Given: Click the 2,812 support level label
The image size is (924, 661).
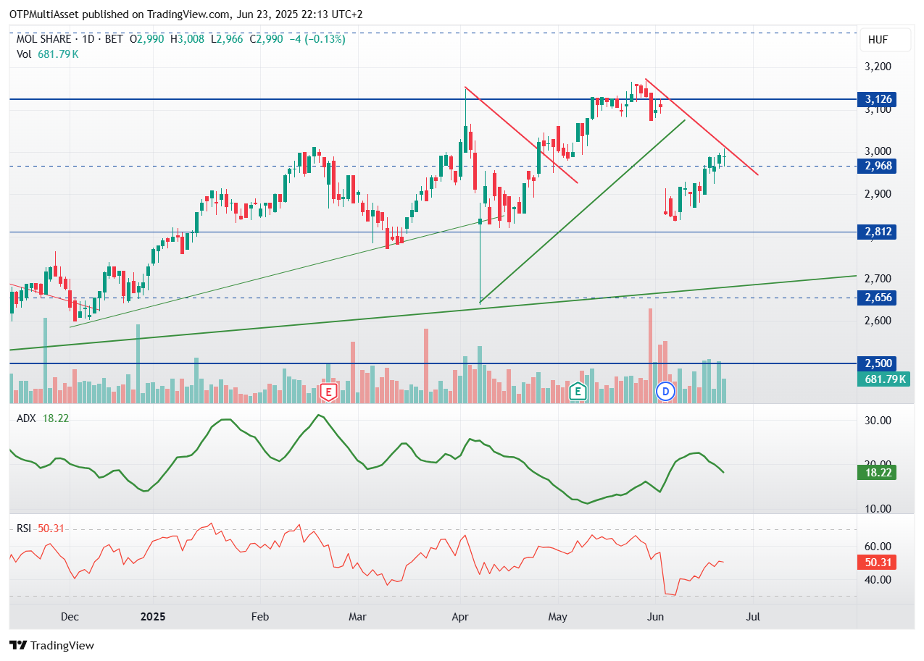Looking at the screenshot, I should pos(877,232).
